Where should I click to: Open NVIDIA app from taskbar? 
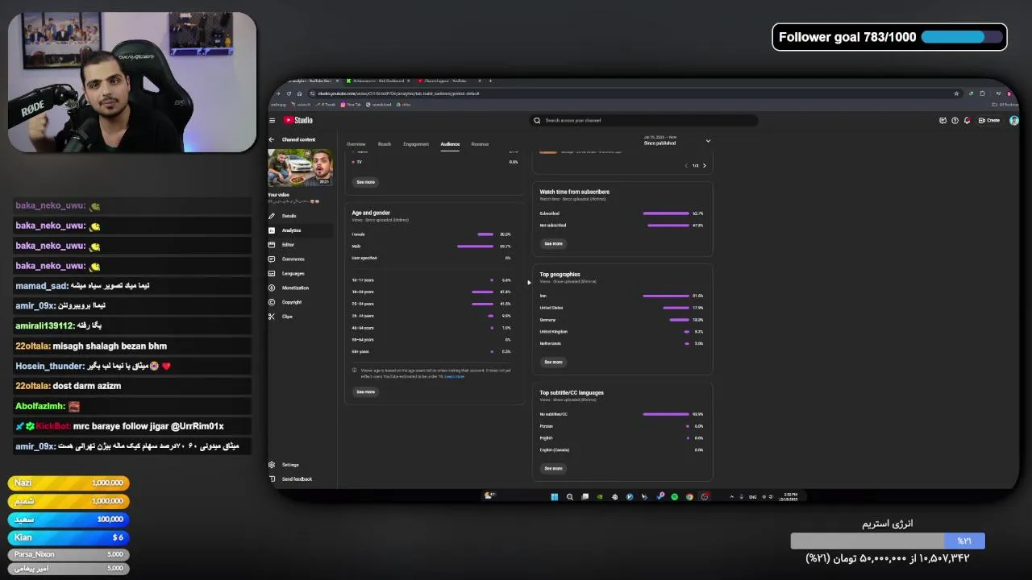click(599, 497)
